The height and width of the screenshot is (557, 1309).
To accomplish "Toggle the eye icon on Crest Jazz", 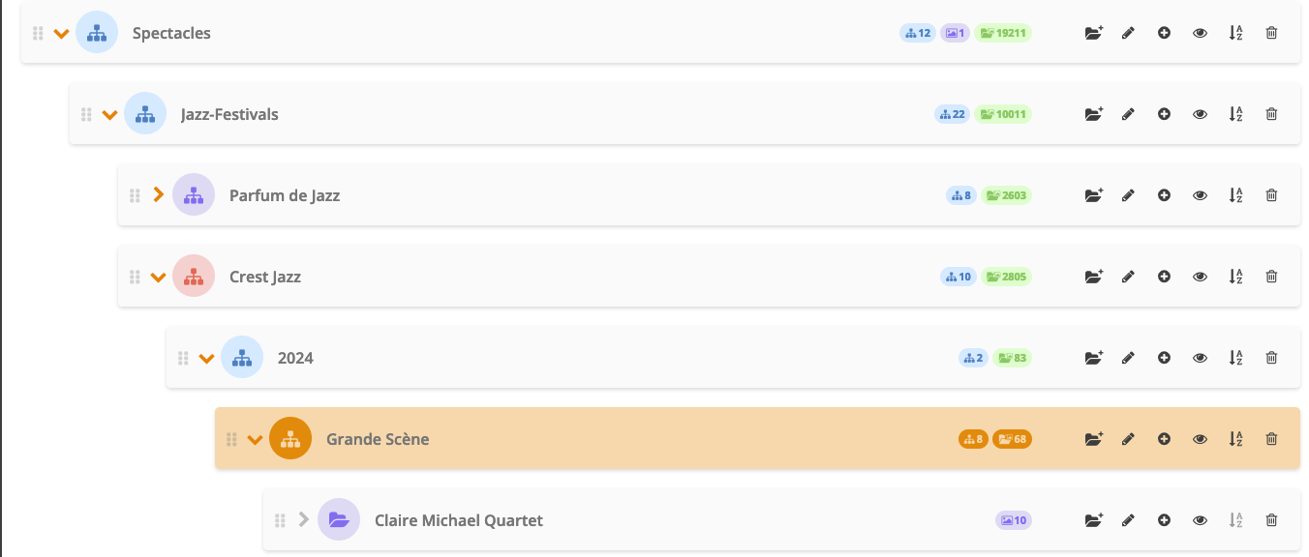I will (x=1200, y=277).
